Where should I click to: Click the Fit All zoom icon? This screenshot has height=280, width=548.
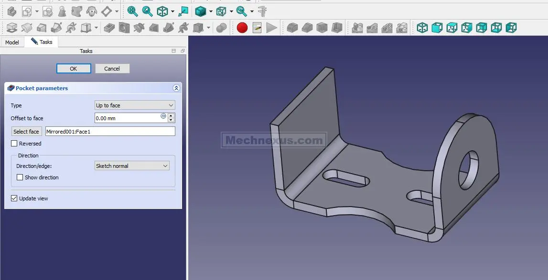click(x=132, y=11)
